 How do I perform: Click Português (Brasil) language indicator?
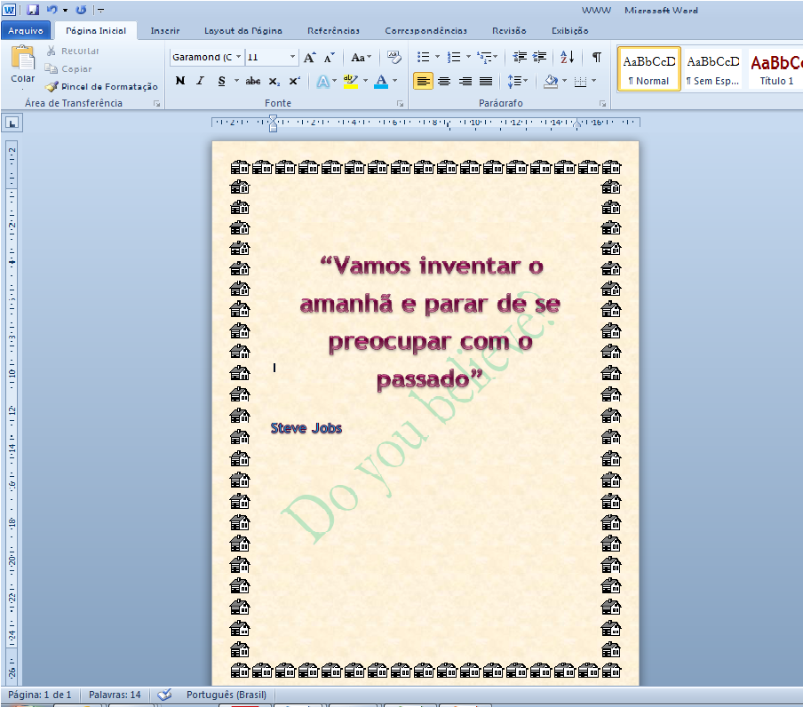tap(227, 695)
